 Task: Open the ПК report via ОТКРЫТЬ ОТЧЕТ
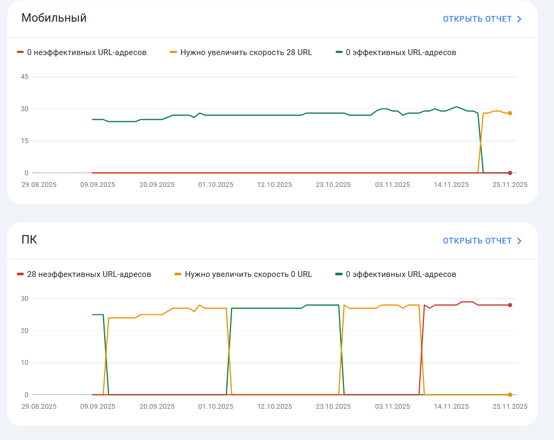click(477, 241)
